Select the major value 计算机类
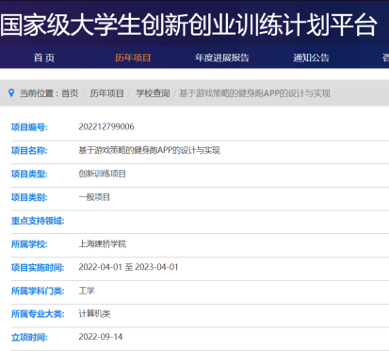This screenshot has width=389, height=351. tap(94, 313)
